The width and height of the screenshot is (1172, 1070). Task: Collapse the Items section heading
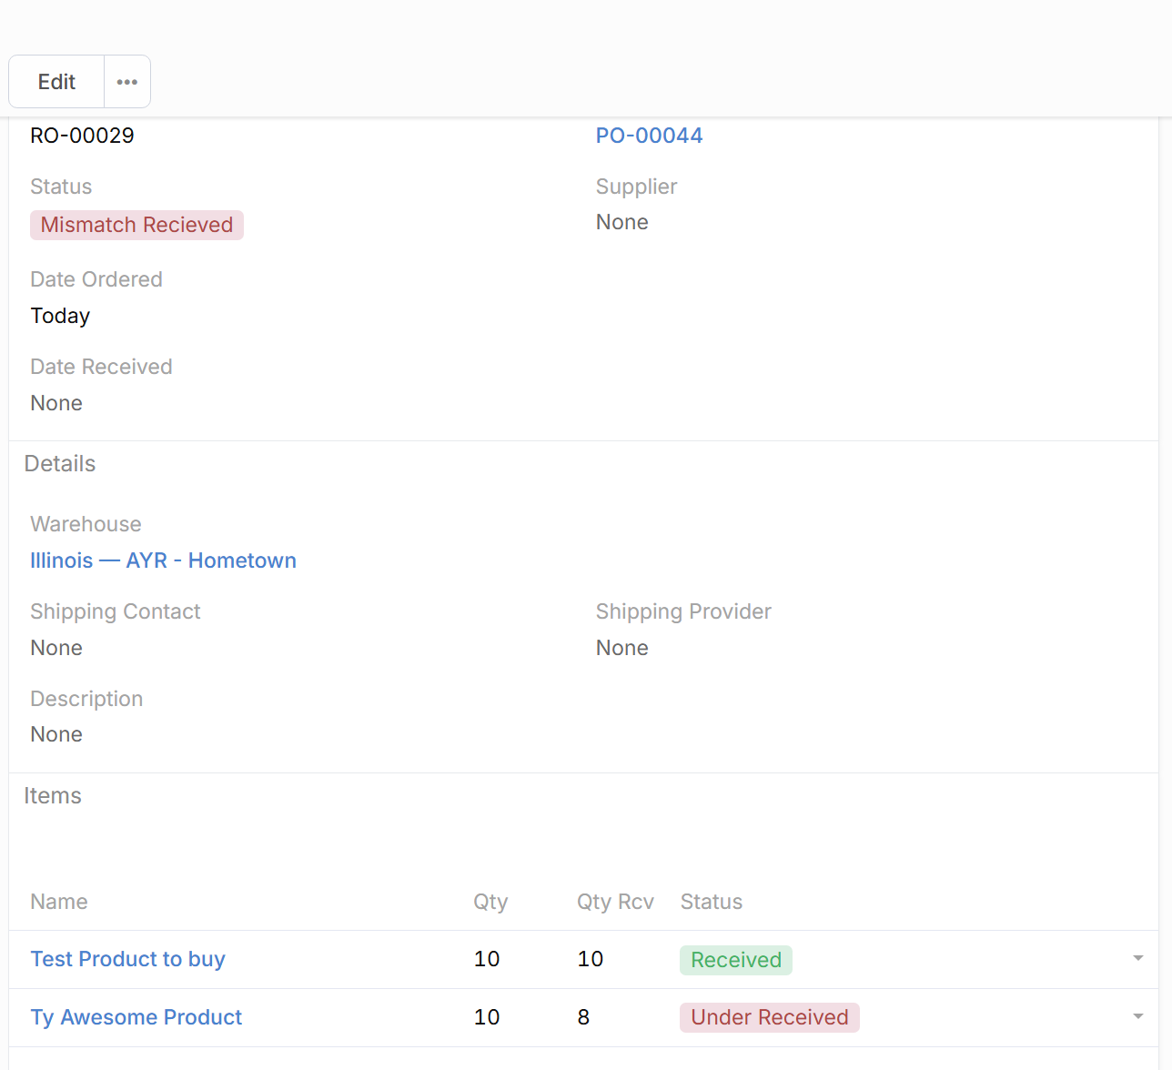pos(53,796)
